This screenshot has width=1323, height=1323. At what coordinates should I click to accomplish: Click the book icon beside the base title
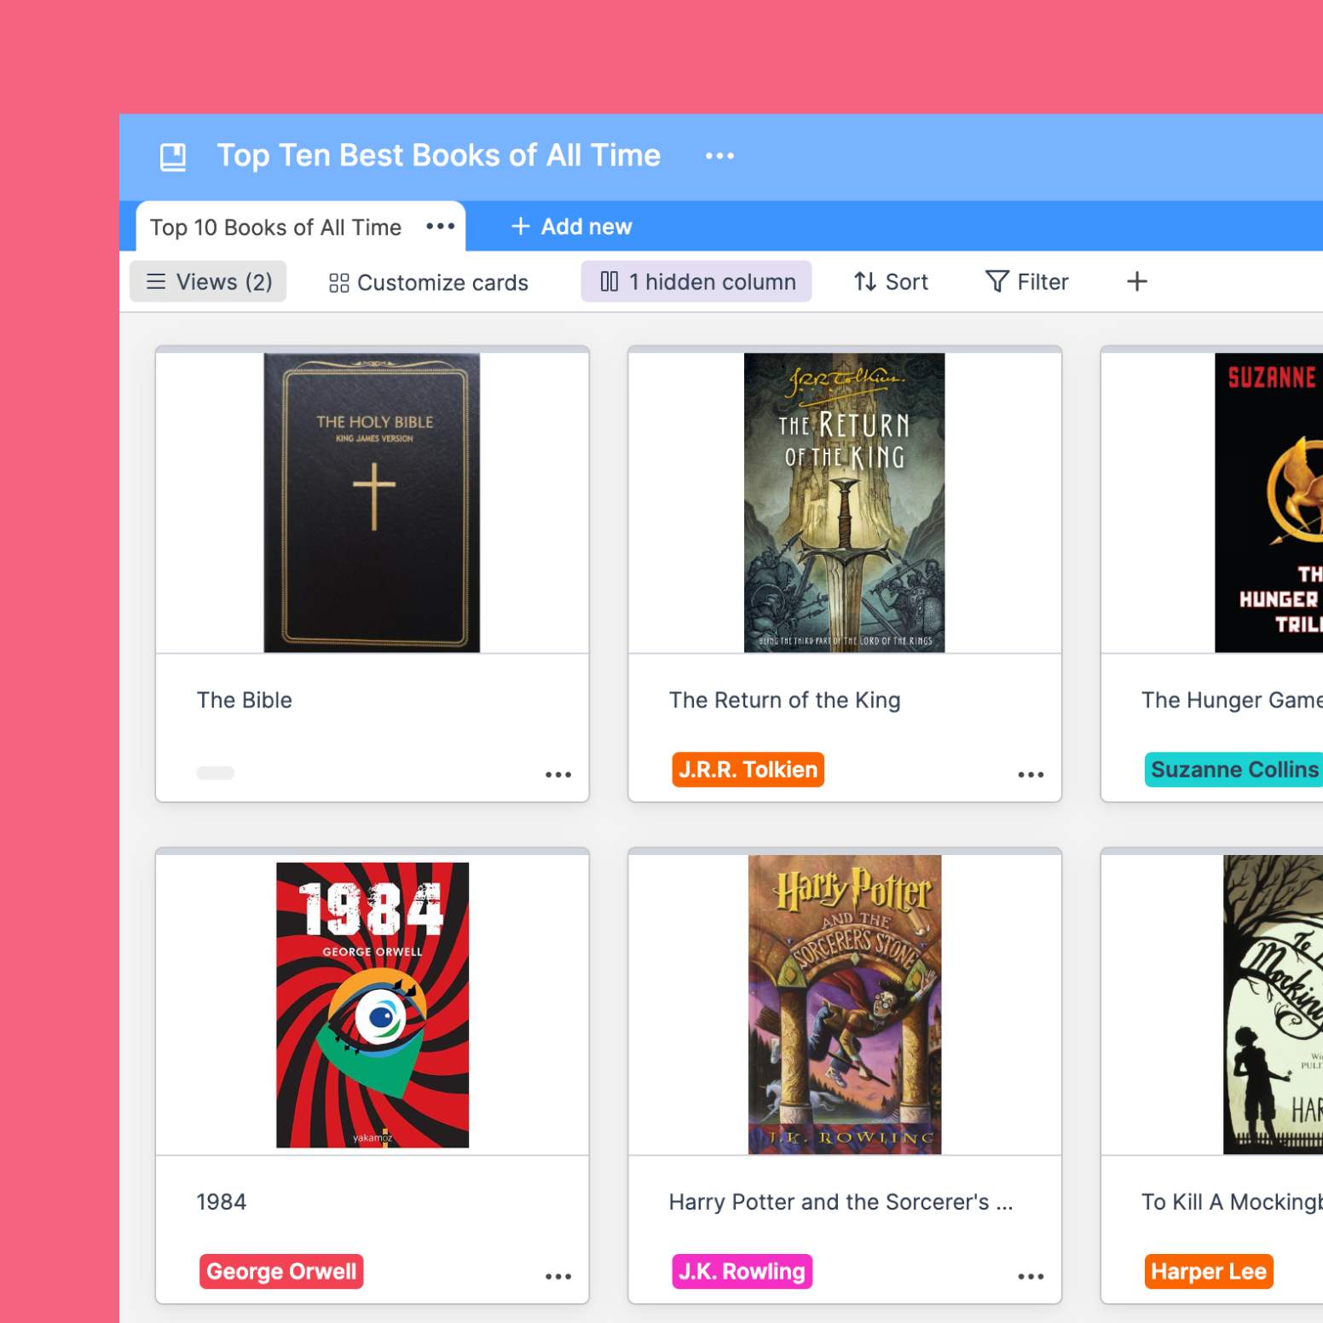pyautogui.click(x=173, y=156)
